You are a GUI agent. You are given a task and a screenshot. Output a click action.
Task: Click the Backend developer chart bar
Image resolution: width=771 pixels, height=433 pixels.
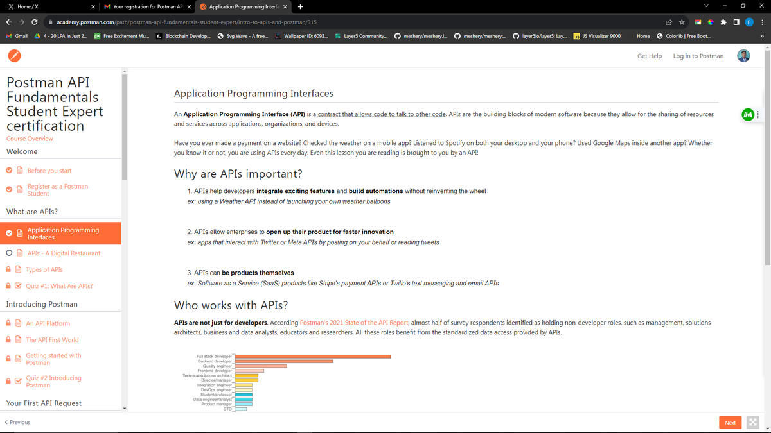(x=284, y=361)
